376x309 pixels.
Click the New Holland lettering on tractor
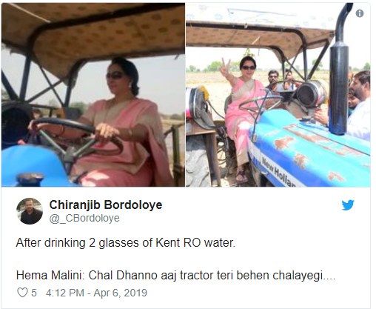coord(279,172)
